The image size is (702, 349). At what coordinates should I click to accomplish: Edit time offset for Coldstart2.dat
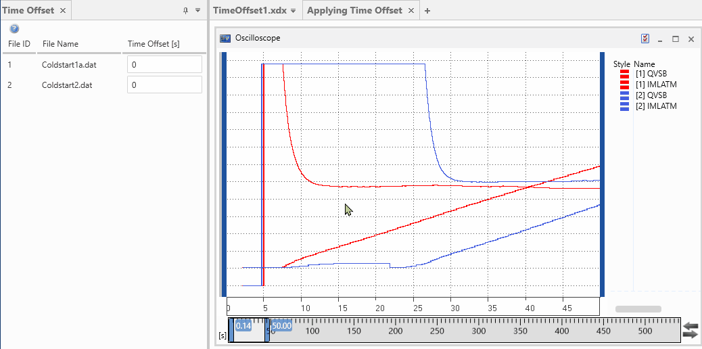pyautogui.click(x=164, y=85)
